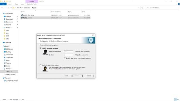Close the Configuration Wizard dialog

(x=93, y=35)
